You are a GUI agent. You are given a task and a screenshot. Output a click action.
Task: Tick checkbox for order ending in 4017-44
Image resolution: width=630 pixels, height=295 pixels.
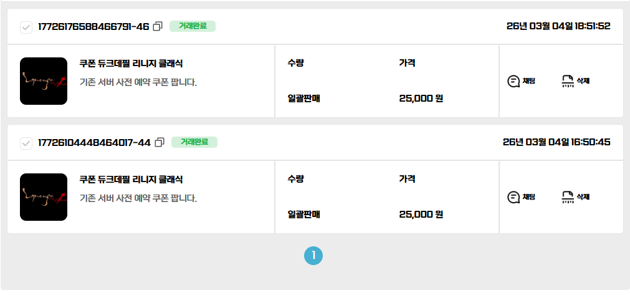point(26,143)
